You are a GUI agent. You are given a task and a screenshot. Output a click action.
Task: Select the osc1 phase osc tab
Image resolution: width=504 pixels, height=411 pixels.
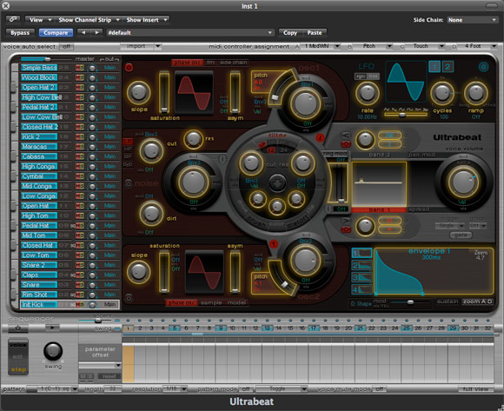[x=187, y=63]
